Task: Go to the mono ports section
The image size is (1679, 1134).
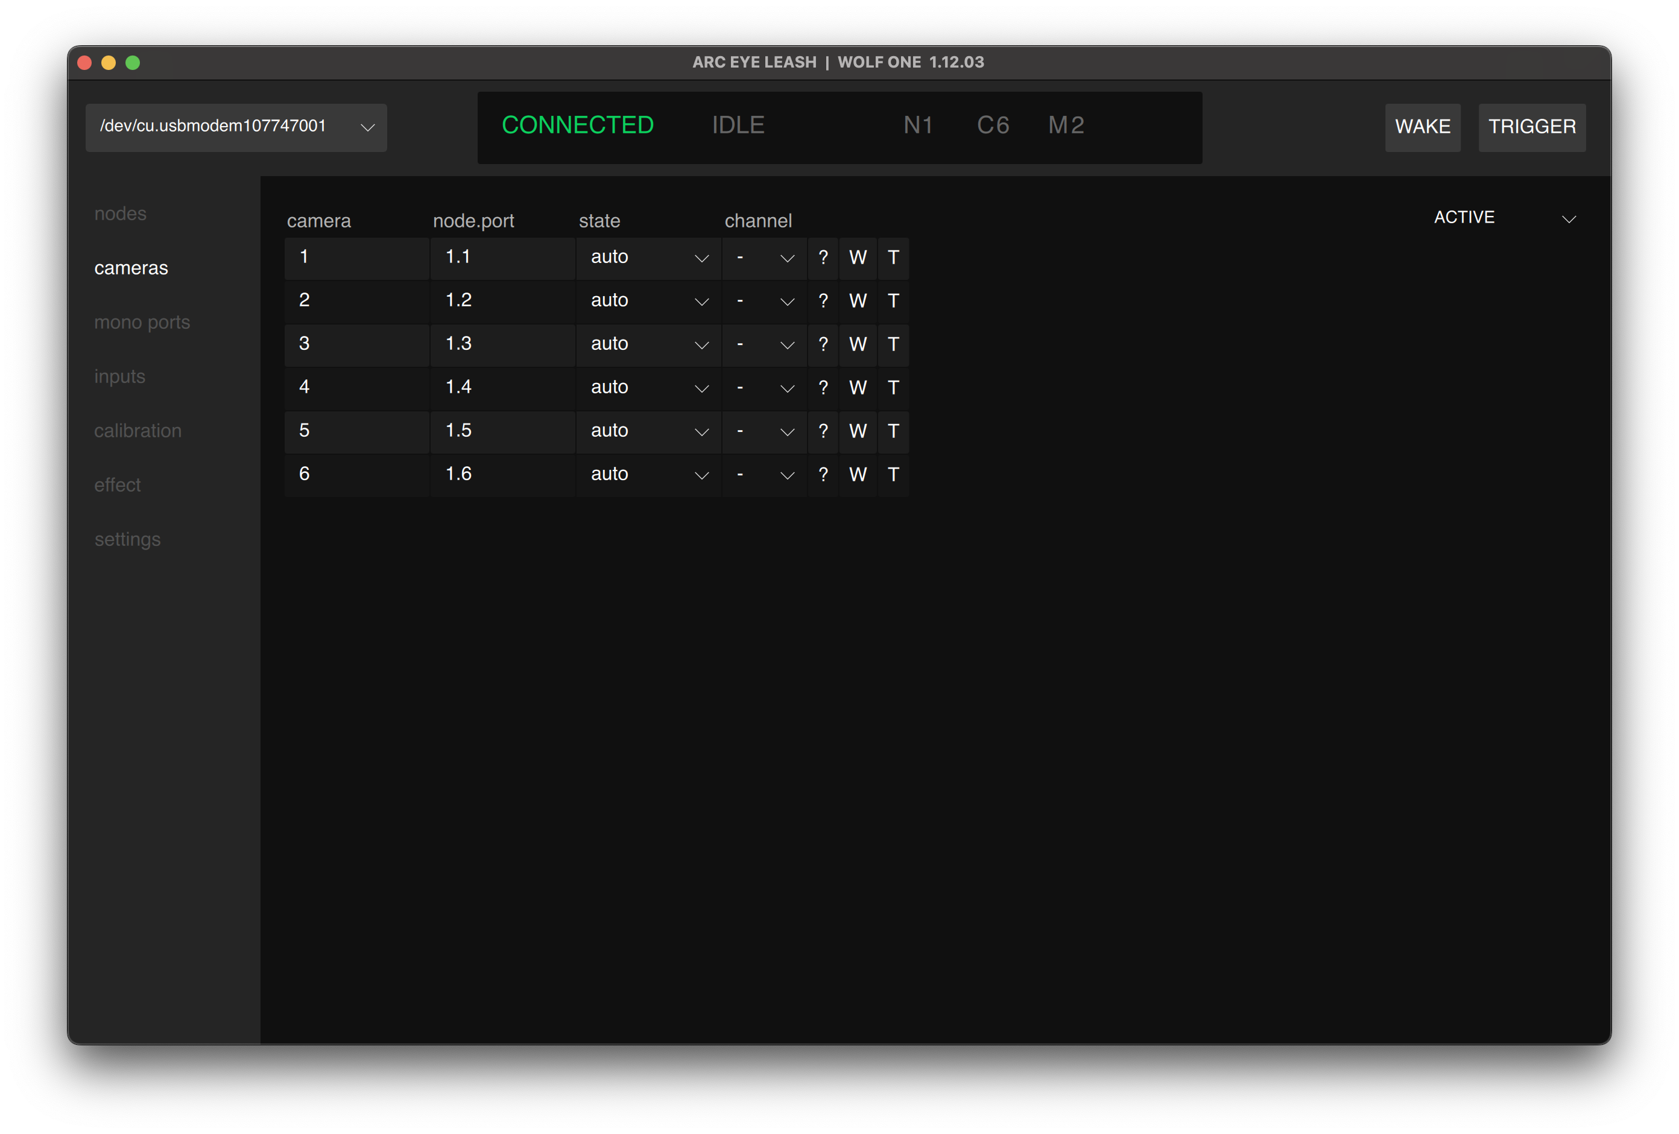Action: pos(142,322)
